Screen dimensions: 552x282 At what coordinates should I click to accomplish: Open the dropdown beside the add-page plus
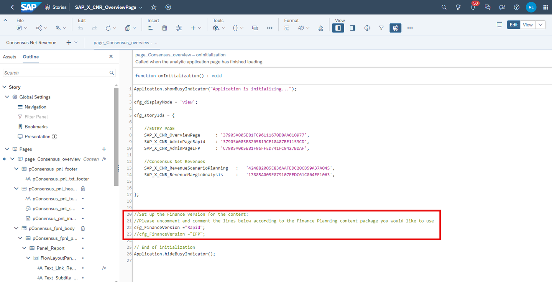76,43
